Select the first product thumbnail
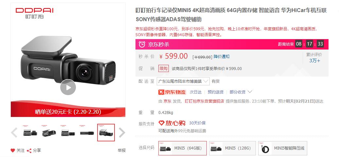Image resolution: width=339 pixels, height=157 pixels. 30,133
